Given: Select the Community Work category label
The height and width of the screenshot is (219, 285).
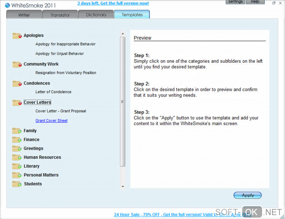Looking at the screenshot, I should click(41, 64).
